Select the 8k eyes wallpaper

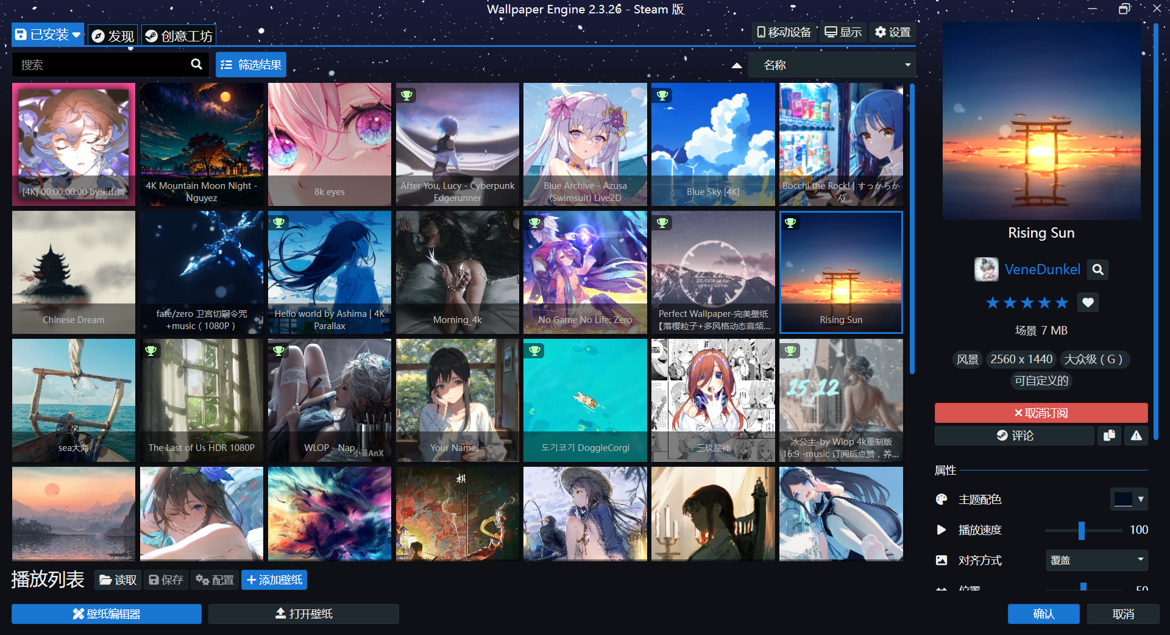(x=330, y=144)
